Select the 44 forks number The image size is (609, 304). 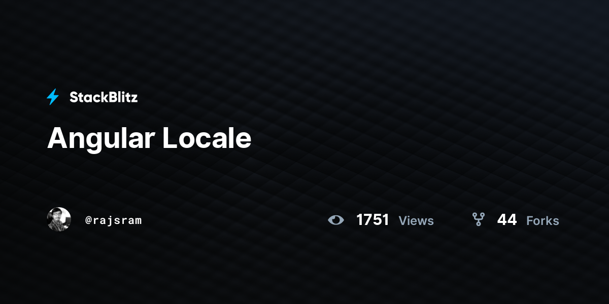coord(507,220)
